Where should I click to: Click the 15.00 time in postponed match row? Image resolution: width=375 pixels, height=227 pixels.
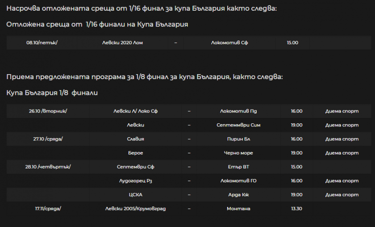coord(292,43)
